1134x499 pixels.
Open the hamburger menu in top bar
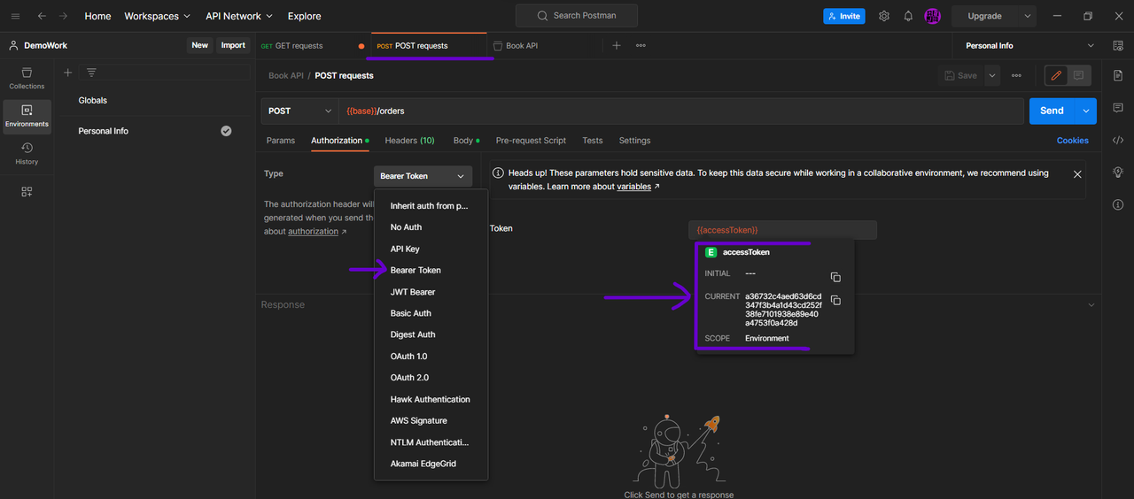15,16
